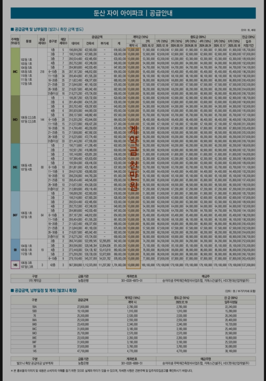Click the '84E' housing type cell in the main table
Image resolution: width=266 pixels, height=381 pixels.
click(15, 167)
